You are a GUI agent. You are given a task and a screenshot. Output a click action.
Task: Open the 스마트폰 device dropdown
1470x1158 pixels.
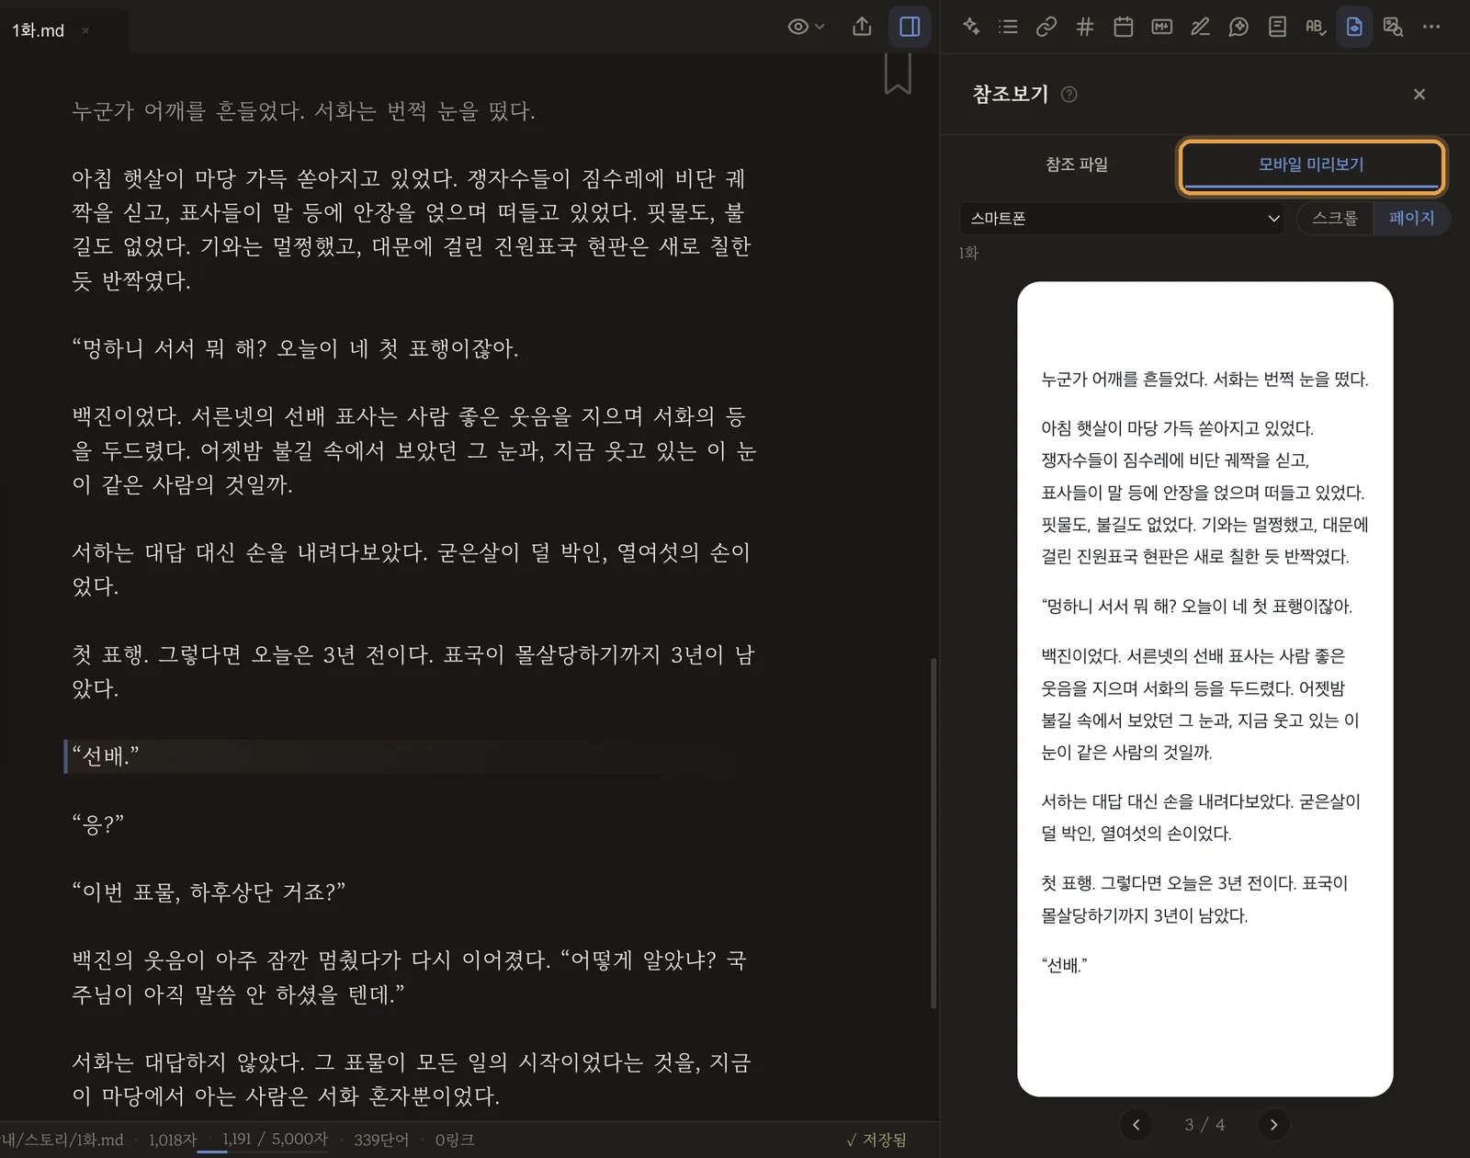pyautogui.click(x=1123, y=219)
